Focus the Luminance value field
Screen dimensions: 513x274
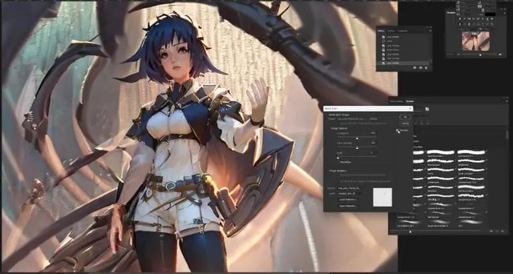coord(372,133)
